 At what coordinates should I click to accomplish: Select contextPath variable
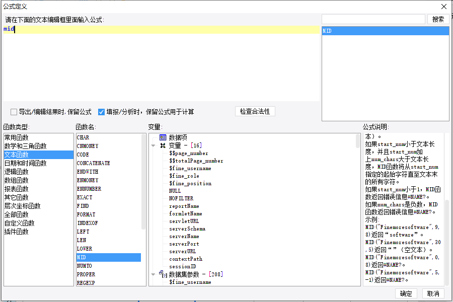pos(186,259)
